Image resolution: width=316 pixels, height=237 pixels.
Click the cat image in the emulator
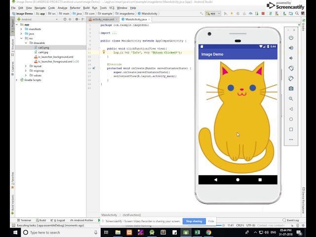pyautogui.click(x=238, y=118)
